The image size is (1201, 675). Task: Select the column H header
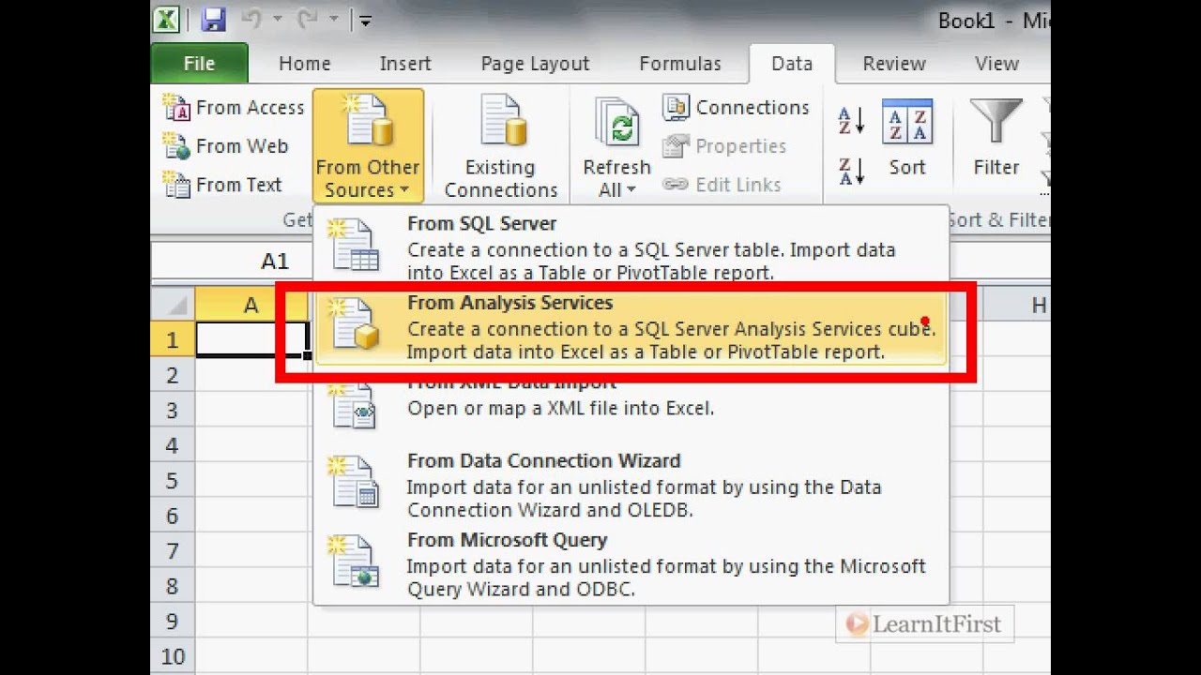point(1038,305)
